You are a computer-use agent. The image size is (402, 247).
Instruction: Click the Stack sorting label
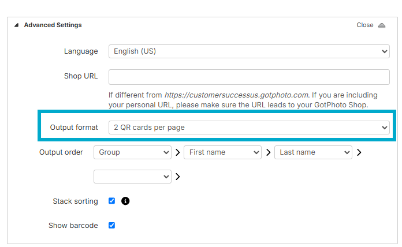[75, 201]
